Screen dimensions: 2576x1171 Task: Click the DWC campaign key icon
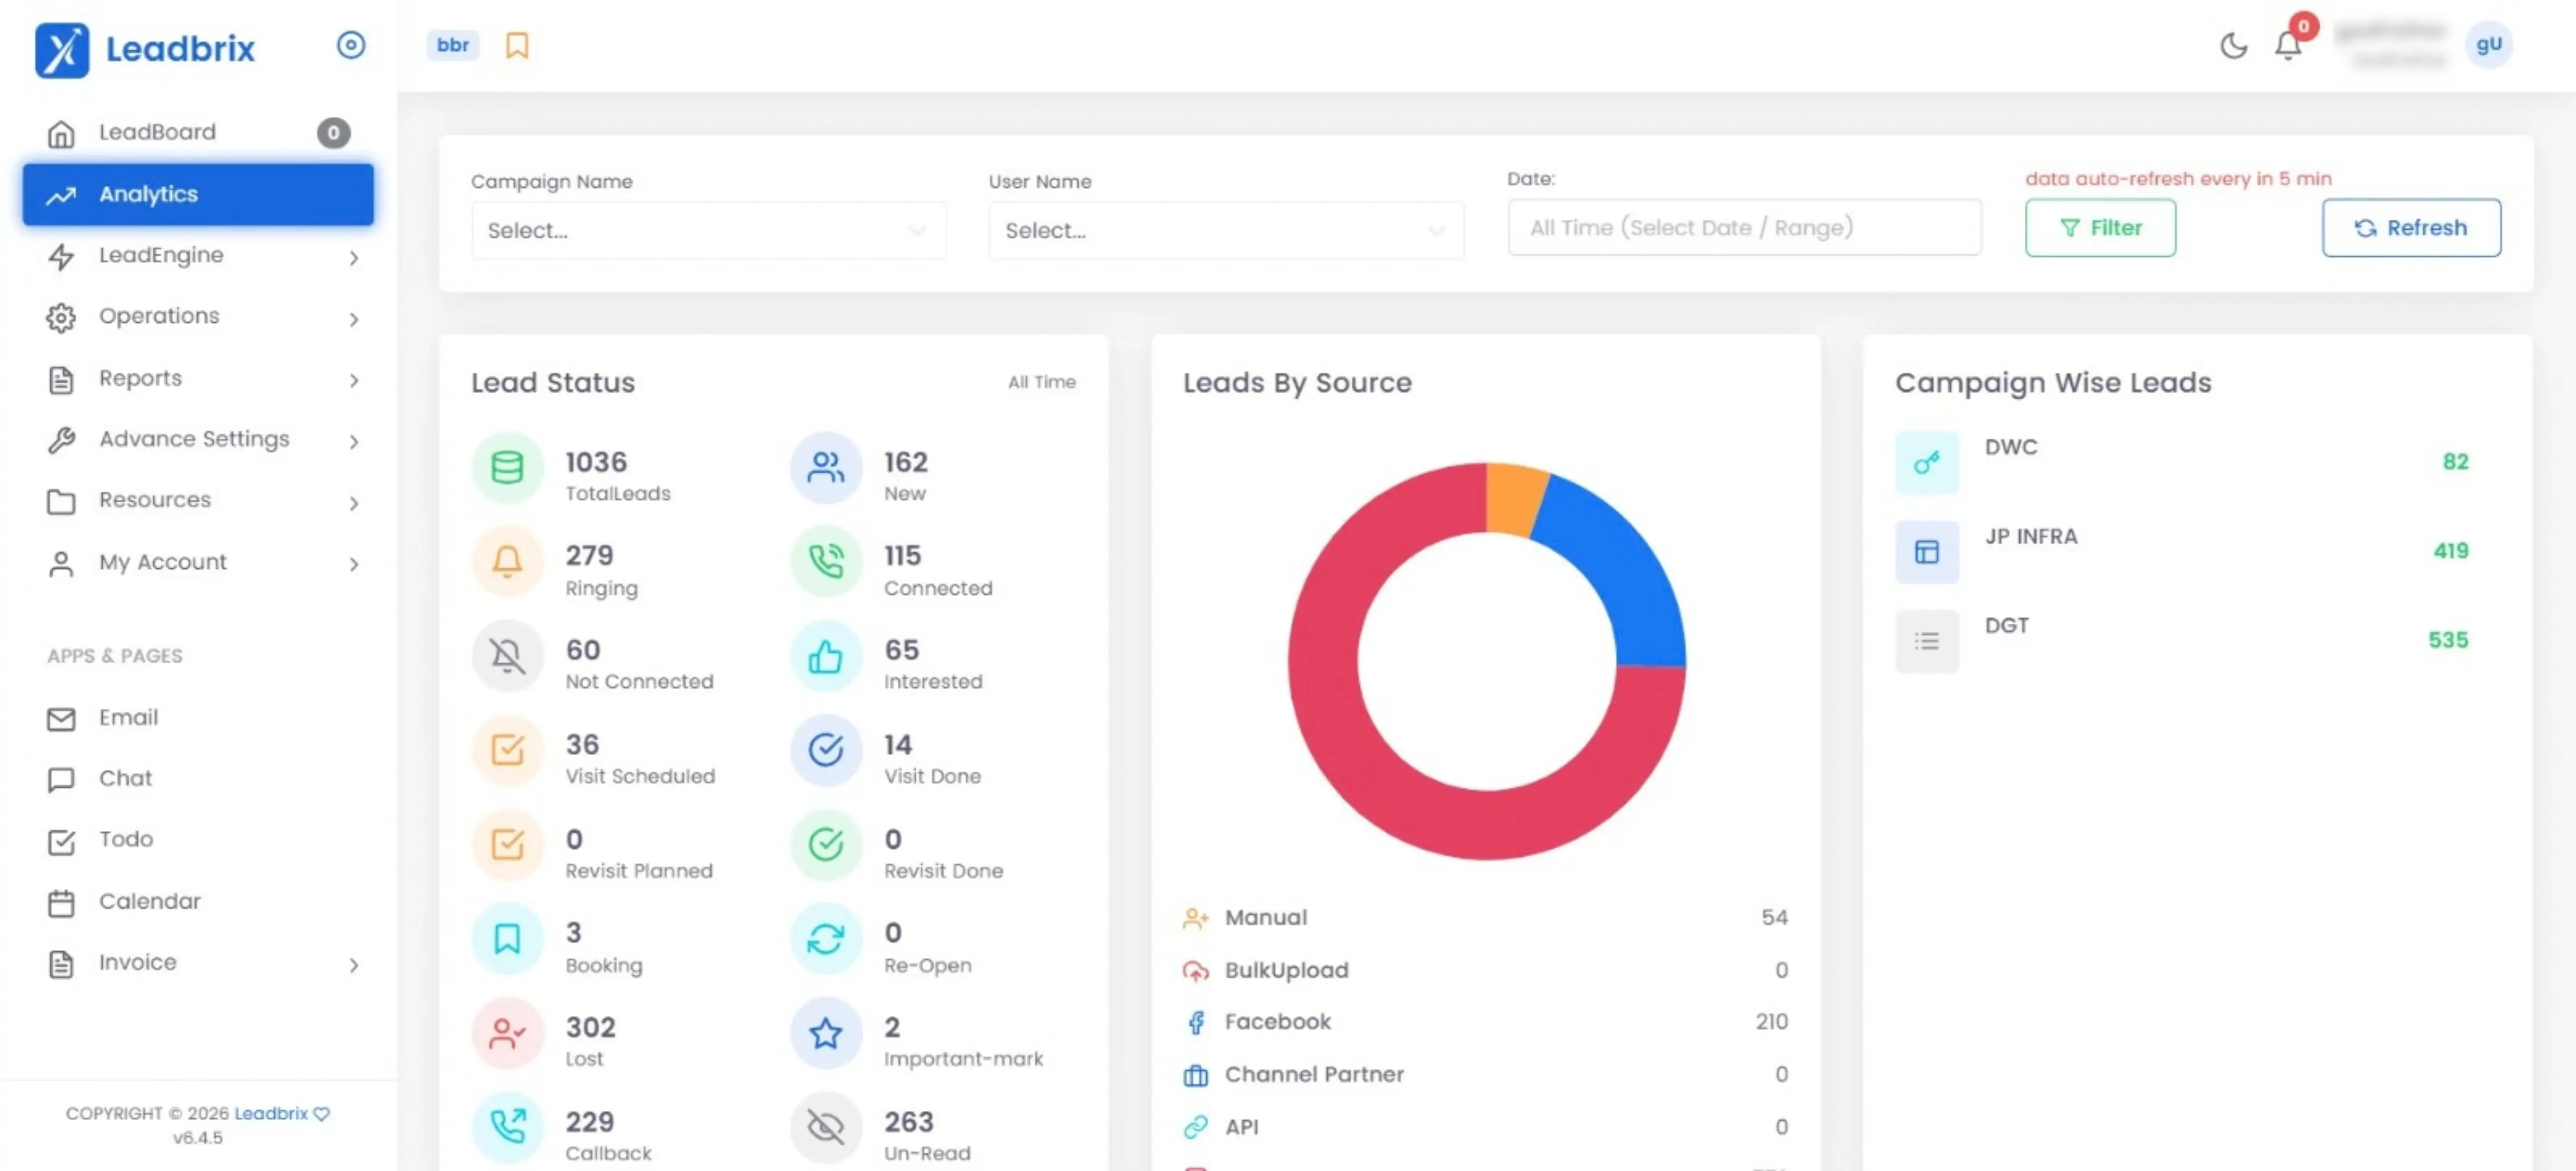(1926, 463)
